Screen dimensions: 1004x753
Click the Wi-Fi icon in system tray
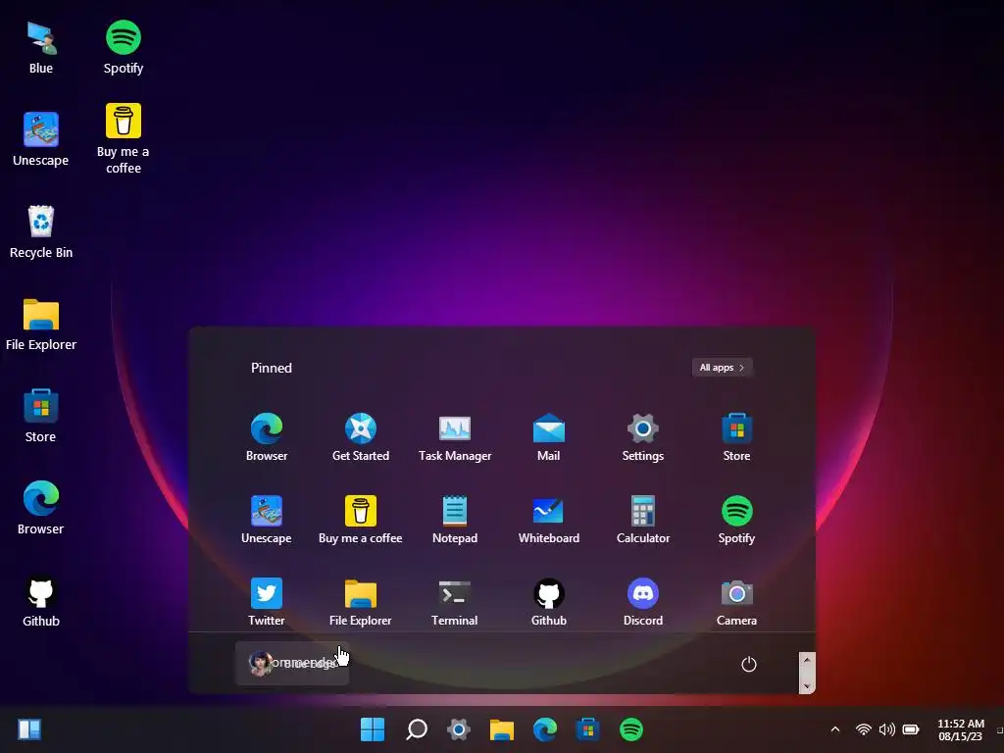pyautogui.click(x=863, y=729)
